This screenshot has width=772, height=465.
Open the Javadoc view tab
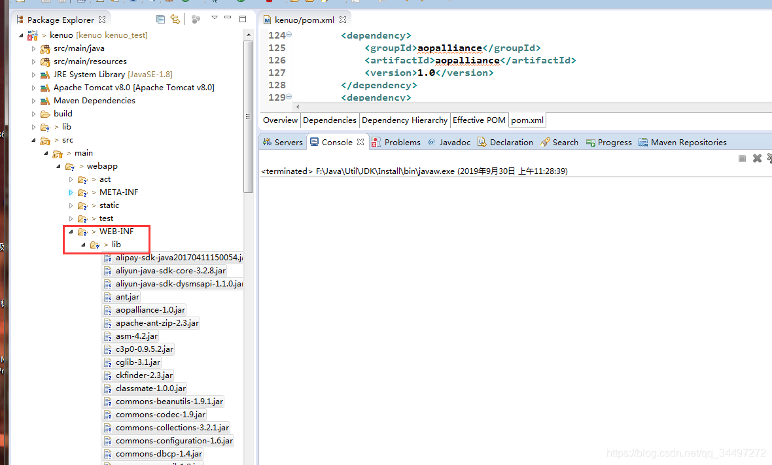tap(449, 142)
